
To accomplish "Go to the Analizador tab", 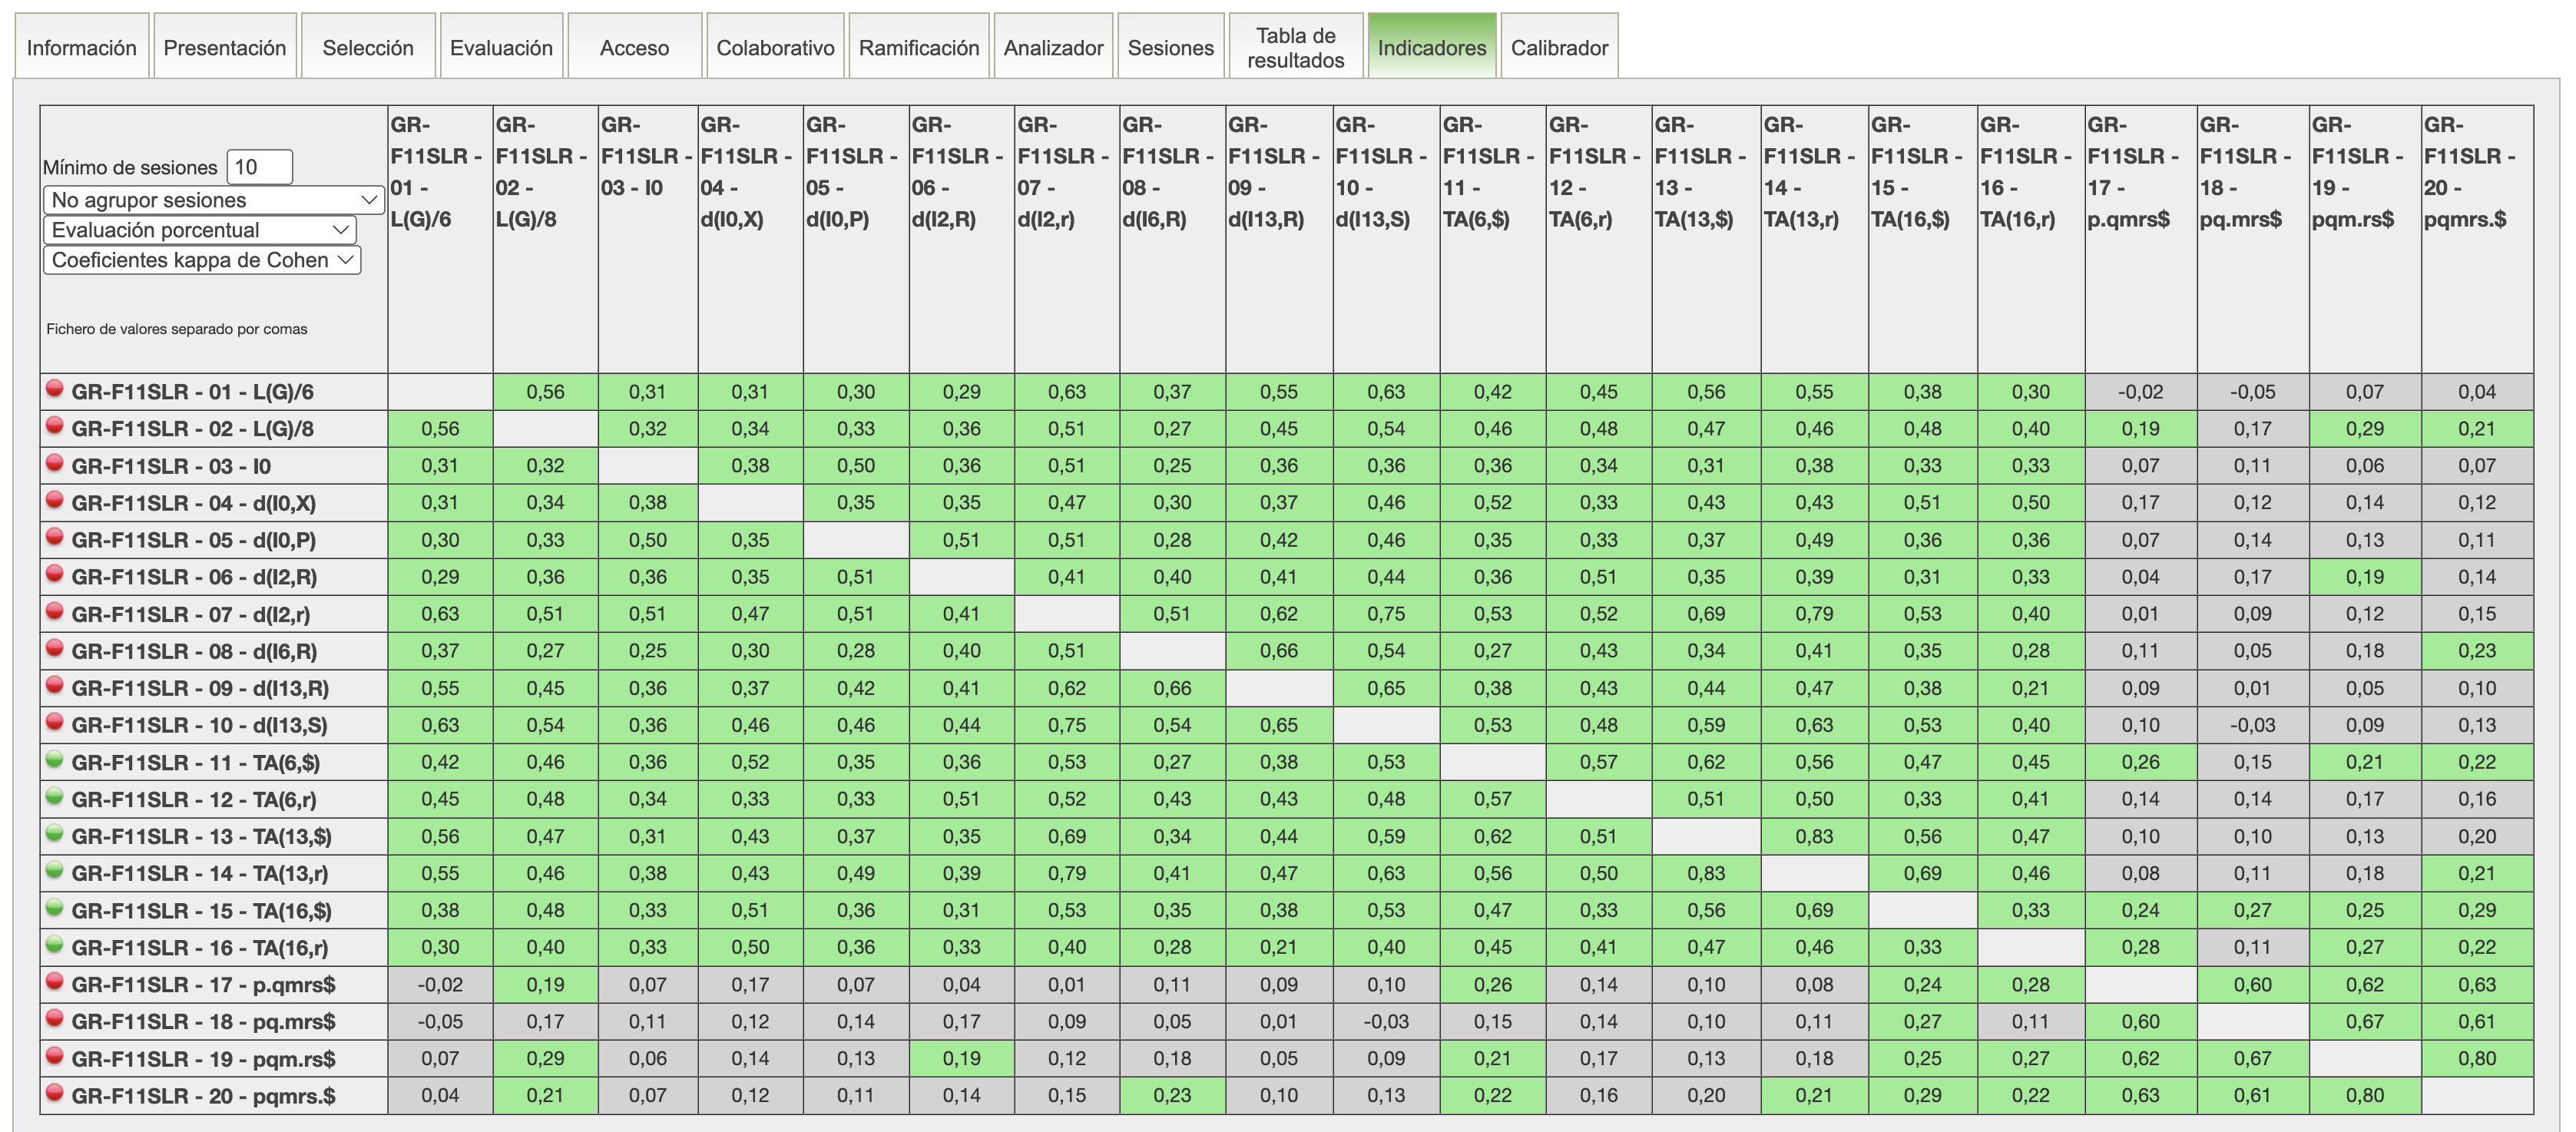I will point(1052,47).
